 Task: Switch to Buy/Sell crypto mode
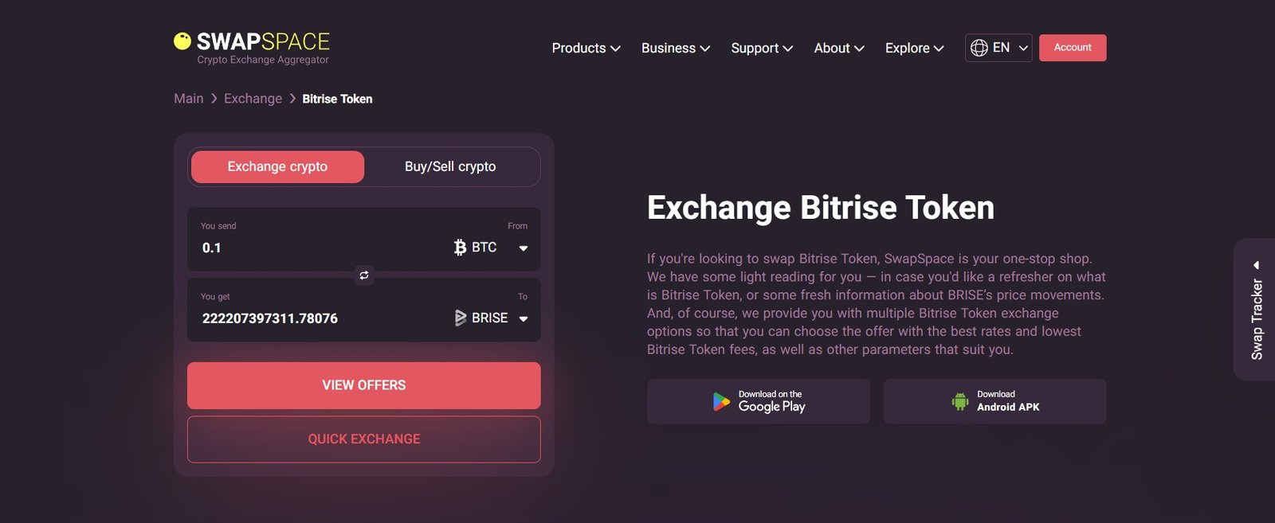(x=450, y=167)
